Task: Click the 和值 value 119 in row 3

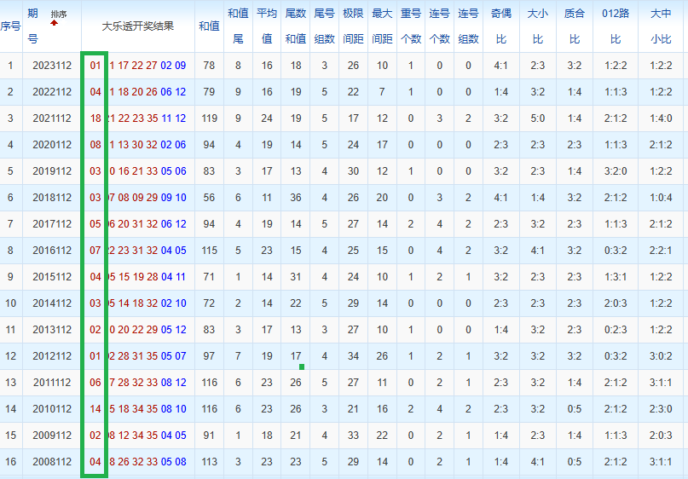Action: [209, 118]
